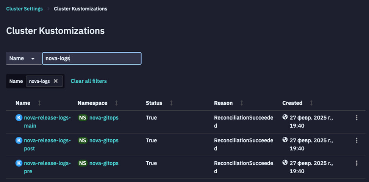Click NS badge in nova-release-logs-pre row
The height and width of the screenshot is (182, 369).
pos(83,163)
